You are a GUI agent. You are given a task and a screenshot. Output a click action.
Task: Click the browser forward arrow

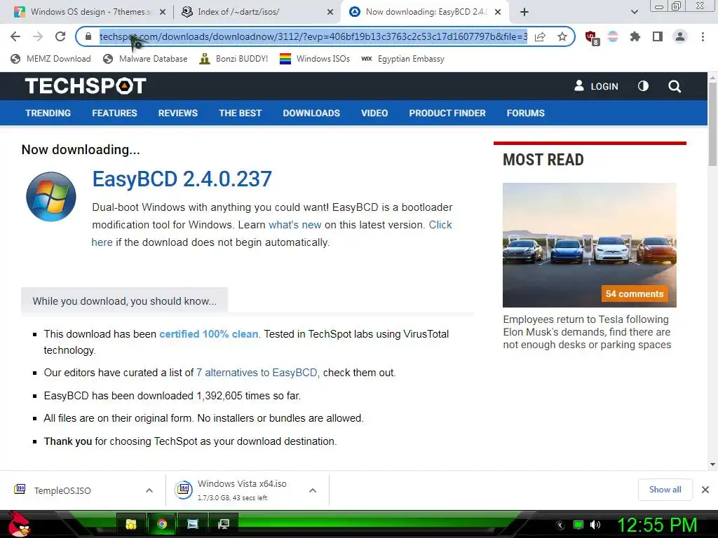tap(38, 36)
